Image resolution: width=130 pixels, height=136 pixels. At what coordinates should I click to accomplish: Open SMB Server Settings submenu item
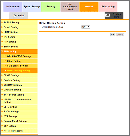[19, 66]
